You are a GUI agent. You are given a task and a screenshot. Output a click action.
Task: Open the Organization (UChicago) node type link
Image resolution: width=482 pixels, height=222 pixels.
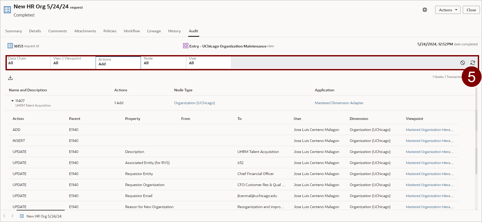(x=194, y=103)
